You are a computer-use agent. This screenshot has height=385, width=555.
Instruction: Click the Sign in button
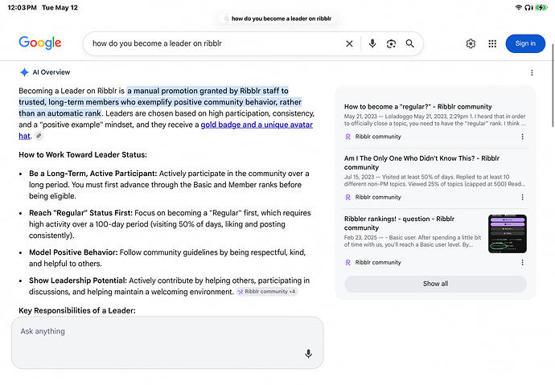point(525,43)
